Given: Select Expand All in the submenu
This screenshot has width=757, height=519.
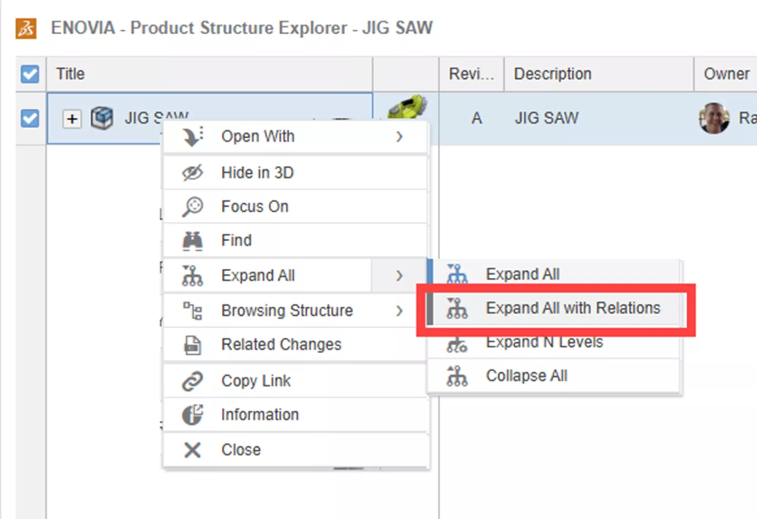Looking at the screenshot, I should pos(522,274).
